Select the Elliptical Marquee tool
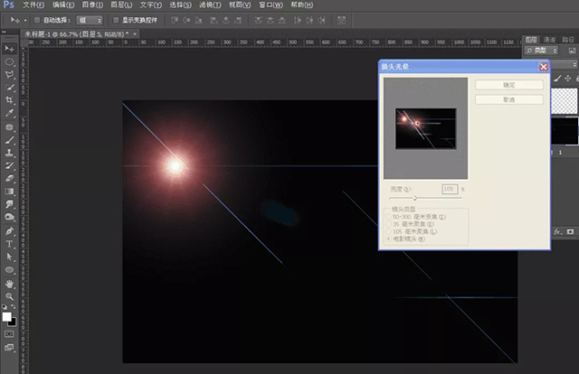Viewport: 579px width, 374px height. click(10, 61)
